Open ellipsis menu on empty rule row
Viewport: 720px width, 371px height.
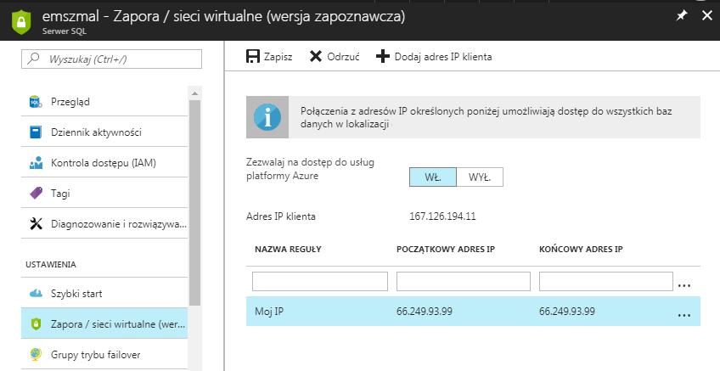pyautogui.click(x=684, y=285)
